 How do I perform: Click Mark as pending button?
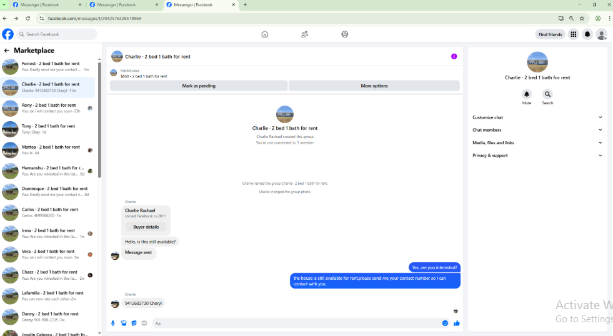(x=199, y=86)
